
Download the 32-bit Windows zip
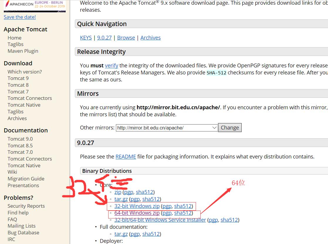137,206
